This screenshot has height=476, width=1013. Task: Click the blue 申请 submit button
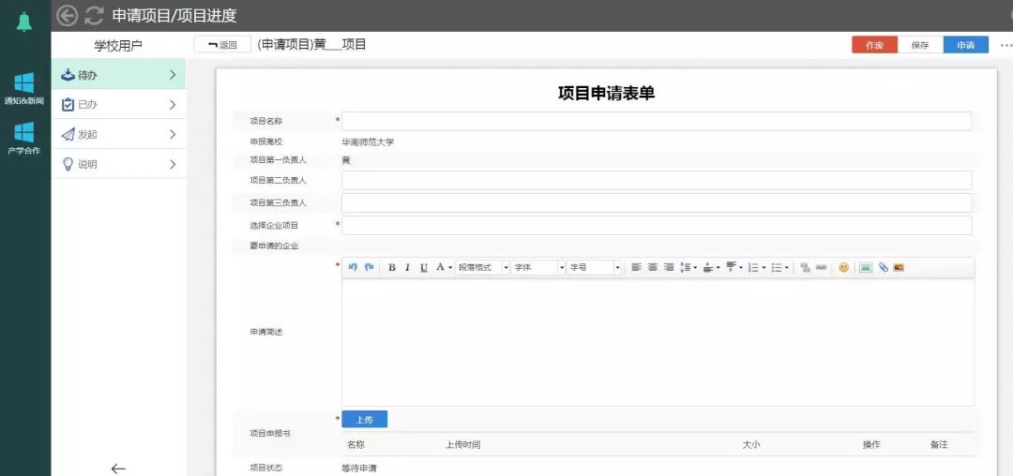965,45
